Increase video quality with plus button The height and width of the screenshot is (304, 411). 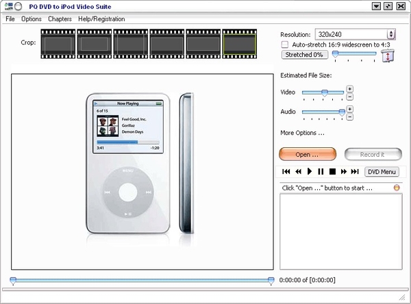pyautogui.click(x=349, y=88)
